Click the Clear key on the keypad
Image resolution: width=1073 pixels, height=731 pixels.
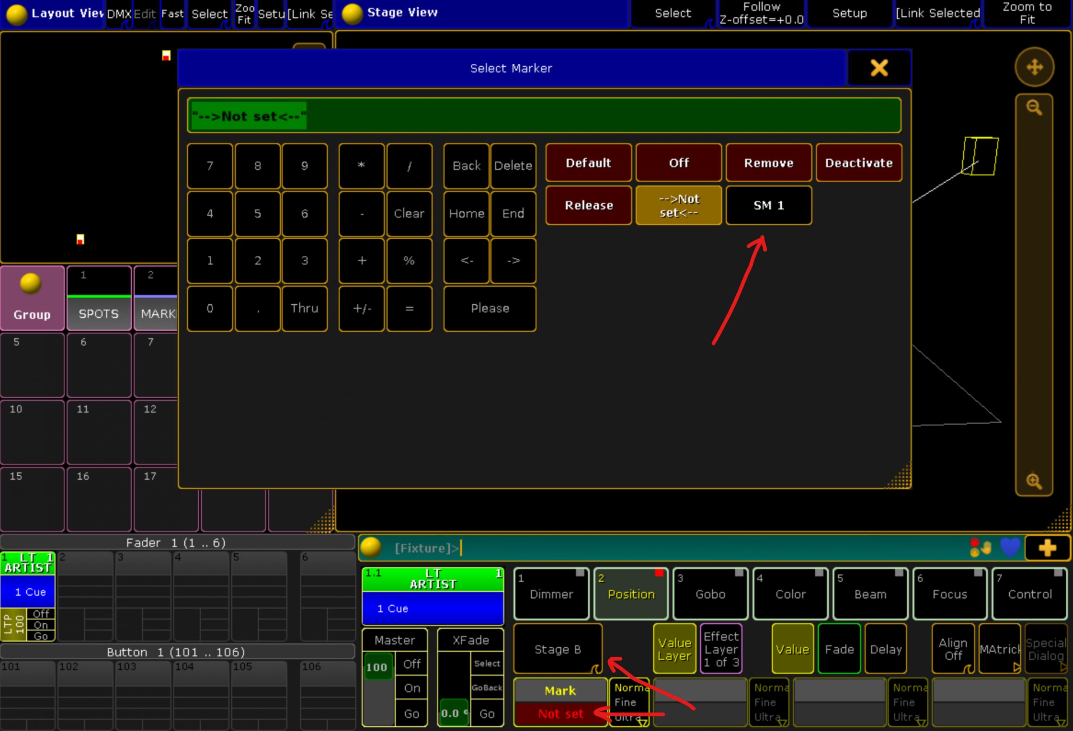tap(409, 213)
